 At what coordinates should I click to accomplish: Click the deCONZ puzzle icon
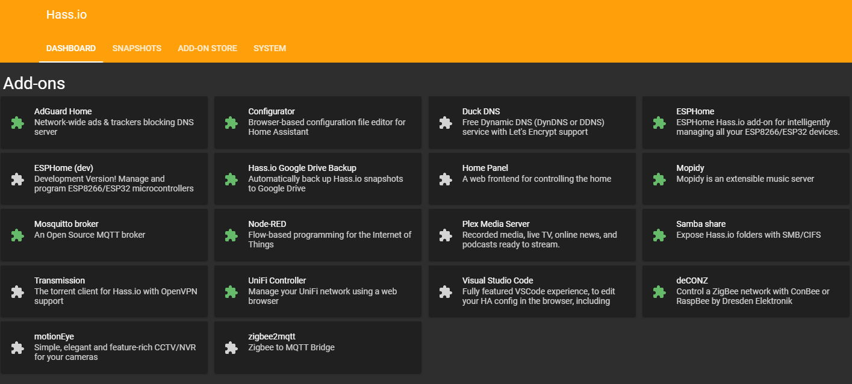point(659,292)
